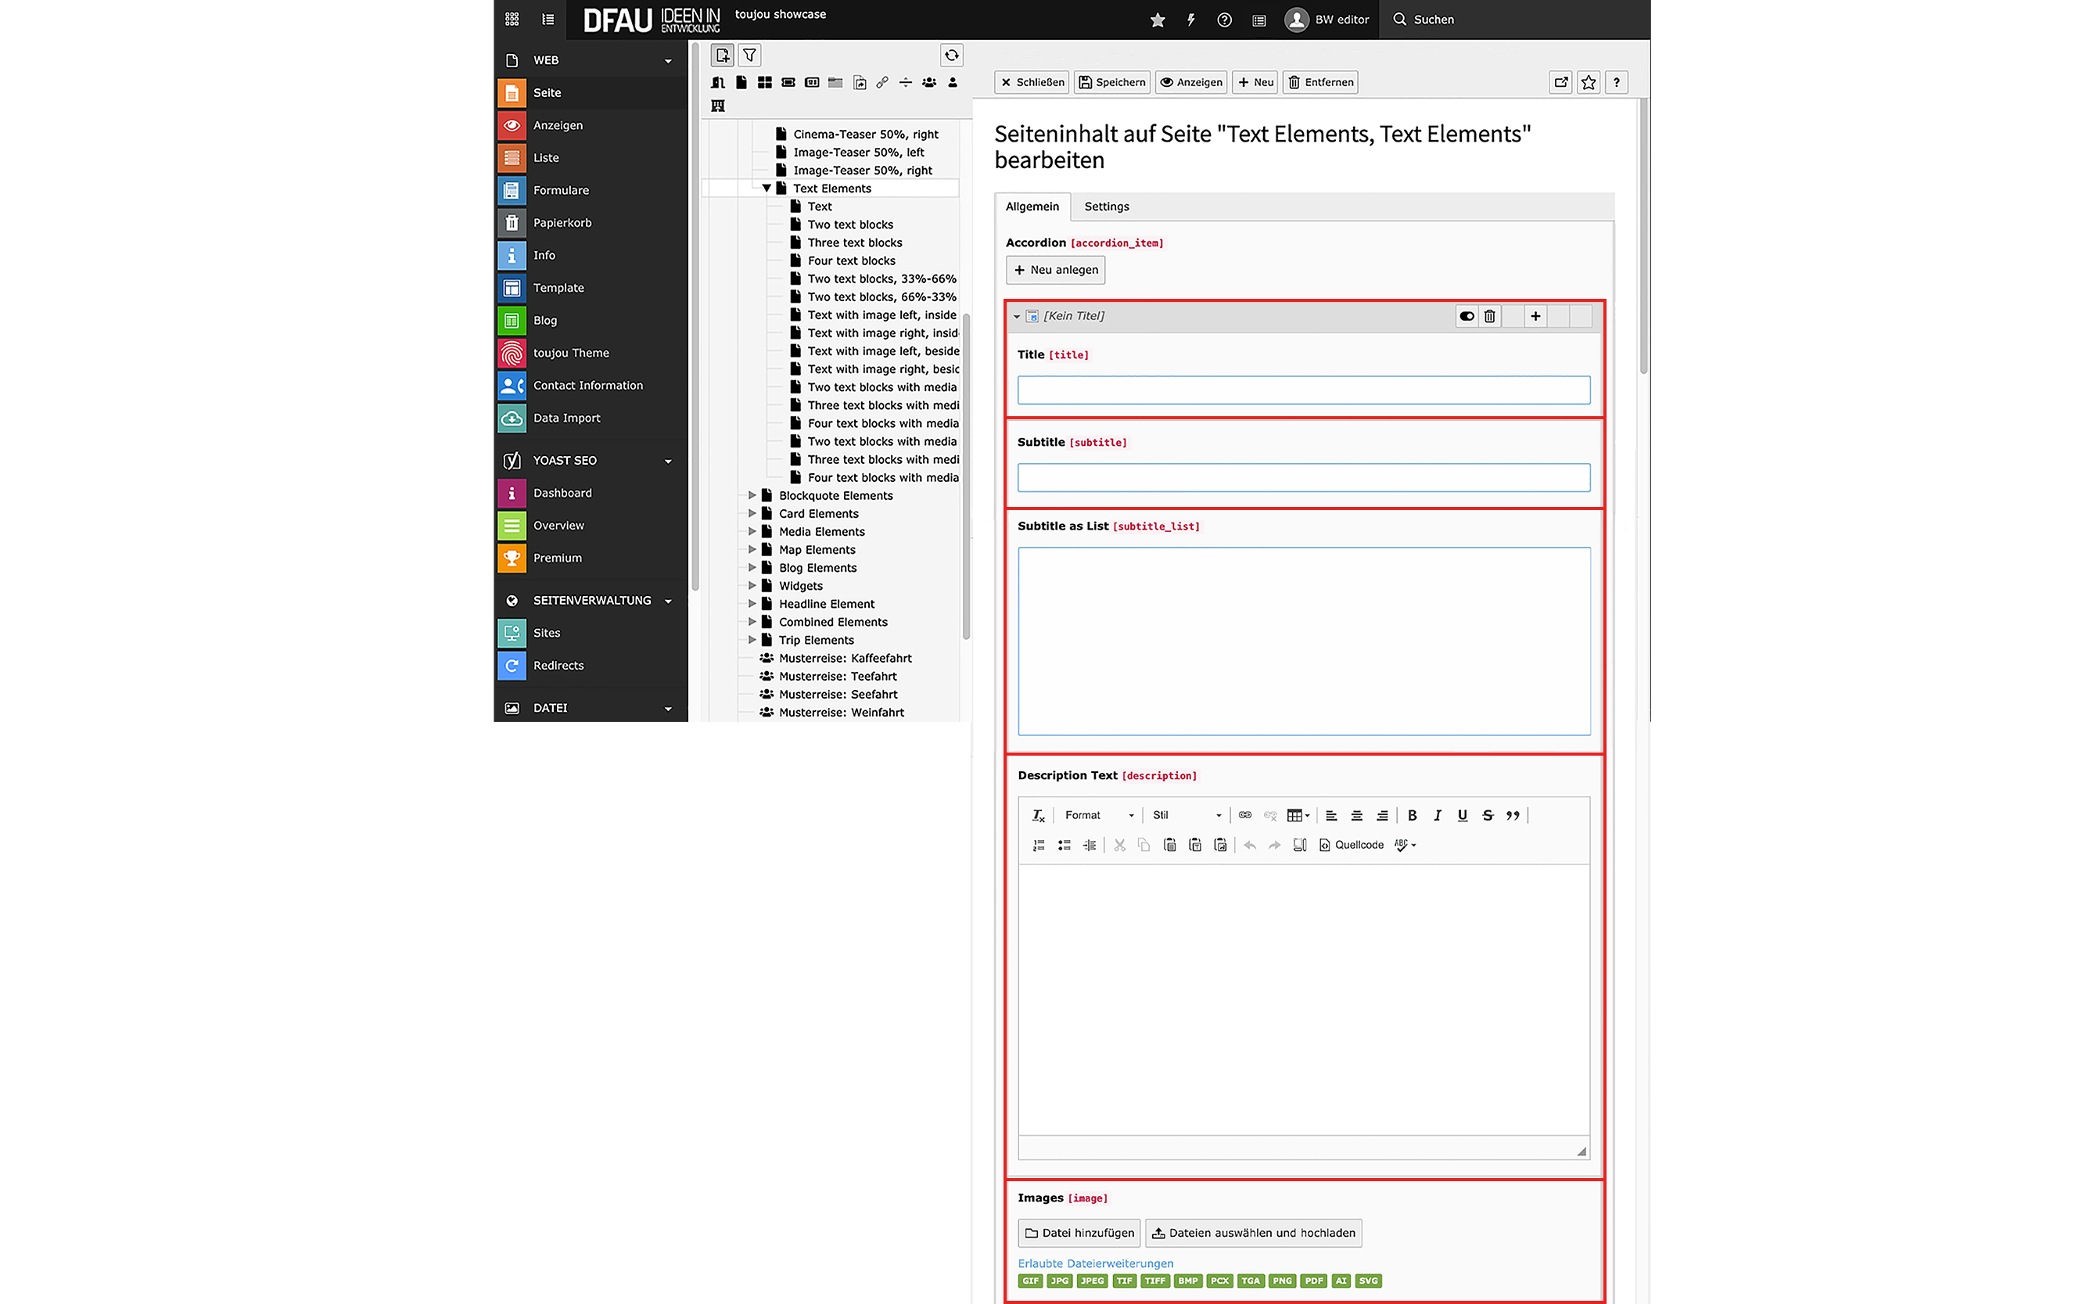
Task: Click the Schließen button
Action: [1032, 82]
